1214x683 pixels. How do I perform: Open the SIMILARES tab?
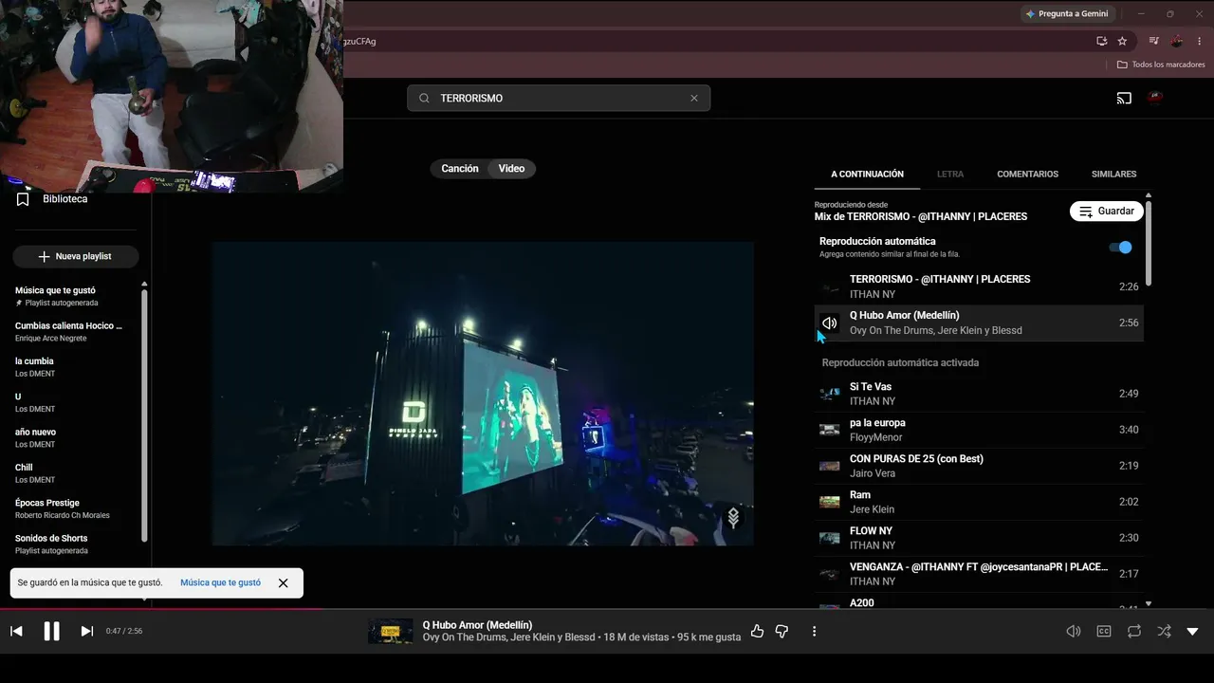pos(1114,175)
